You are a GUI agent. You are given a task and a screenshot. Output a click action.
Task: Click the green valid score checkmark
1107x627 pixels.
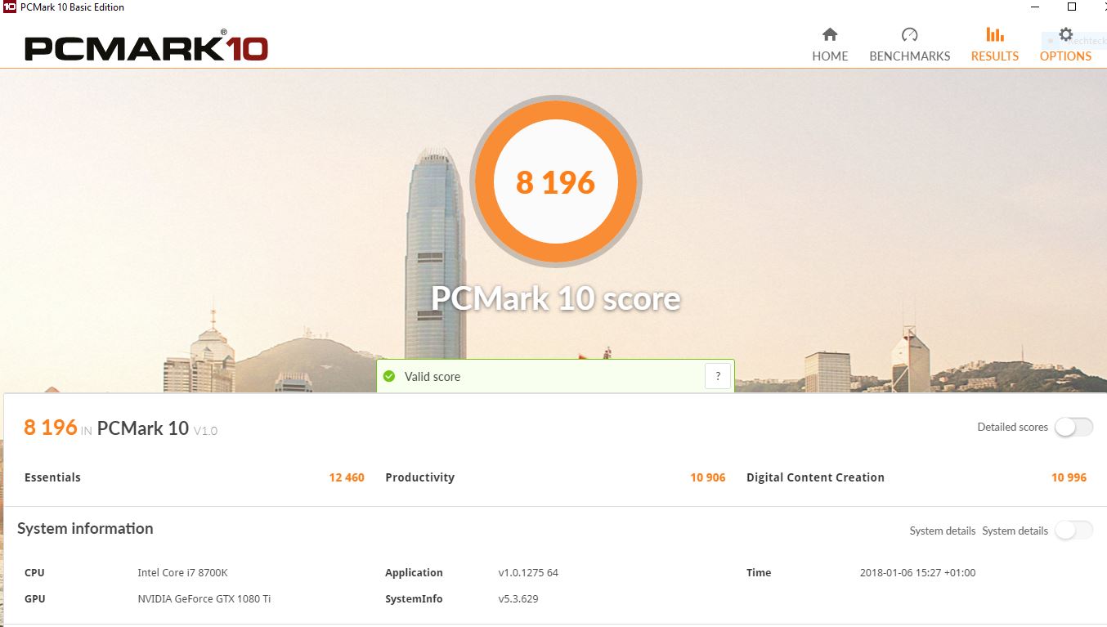coord(389,376)
